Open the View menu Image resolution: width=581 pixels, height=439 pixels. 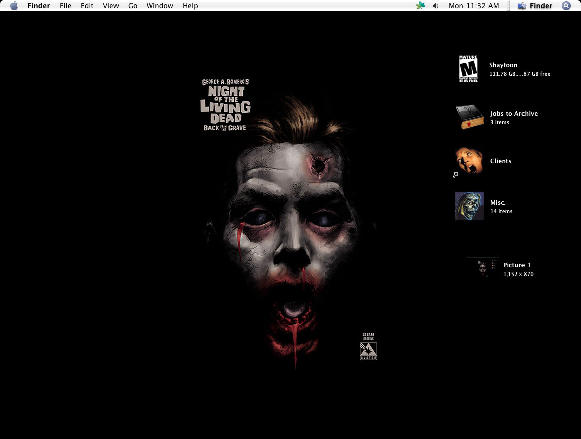111,6
